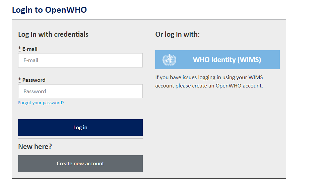Click the divider line above New here?
Image resolution: width=322 pixels, height=186 pixels.
point(80,138)
